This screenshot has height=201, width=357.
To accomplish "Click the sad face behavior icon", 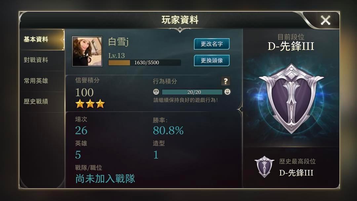I will tap(156, 92).
